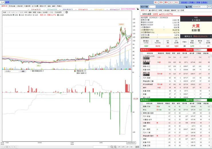The image size is (212, 149).
Task: Open the 重大事件(2) tab
Action: point(153,10)
